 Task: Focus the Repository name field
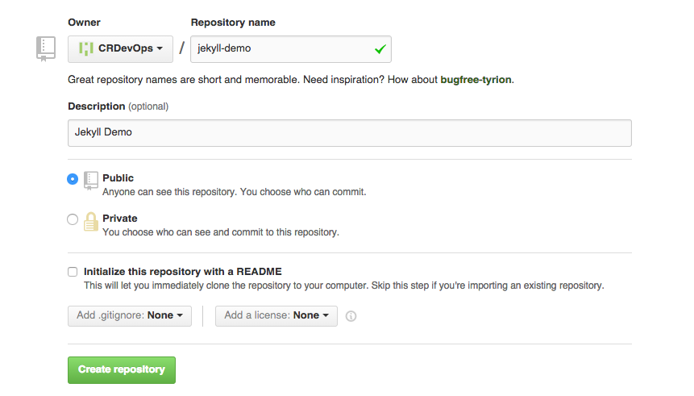click(291, 49)
